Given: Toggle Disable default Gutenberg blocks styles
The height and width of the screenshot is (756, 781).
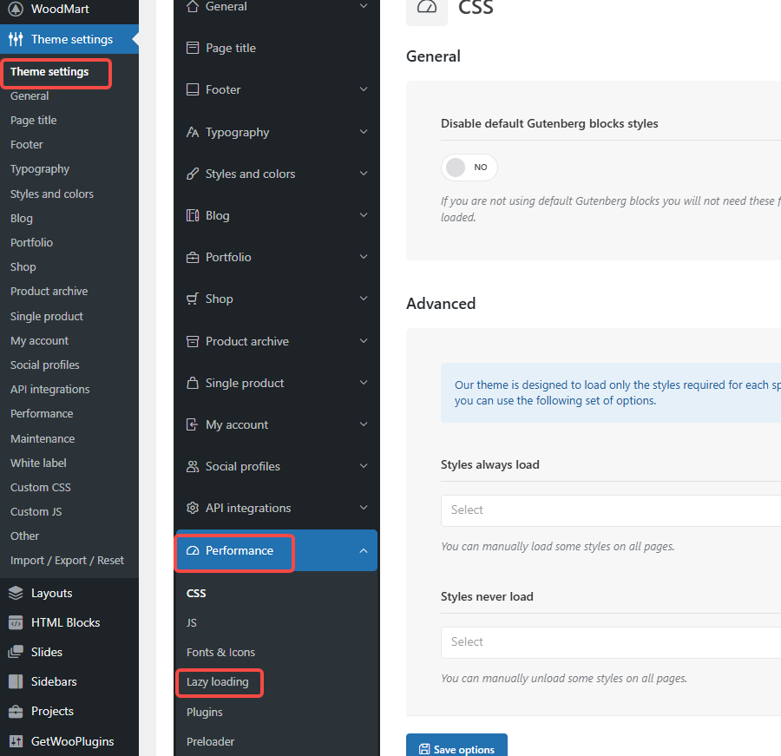Looking at the screenshot, I should (x=469, y=167).
